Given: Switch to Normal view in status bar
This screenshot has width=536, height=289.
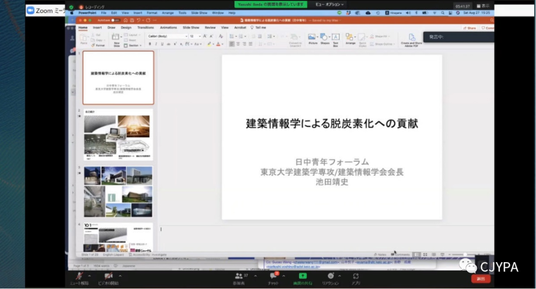Looking at the screenshot, I should (x=417, y=255).
